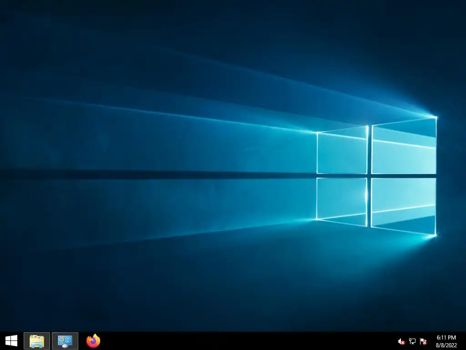Open the Action Center flag icon
This screenshot has width=466, height=350.
[x=423, y=341]
